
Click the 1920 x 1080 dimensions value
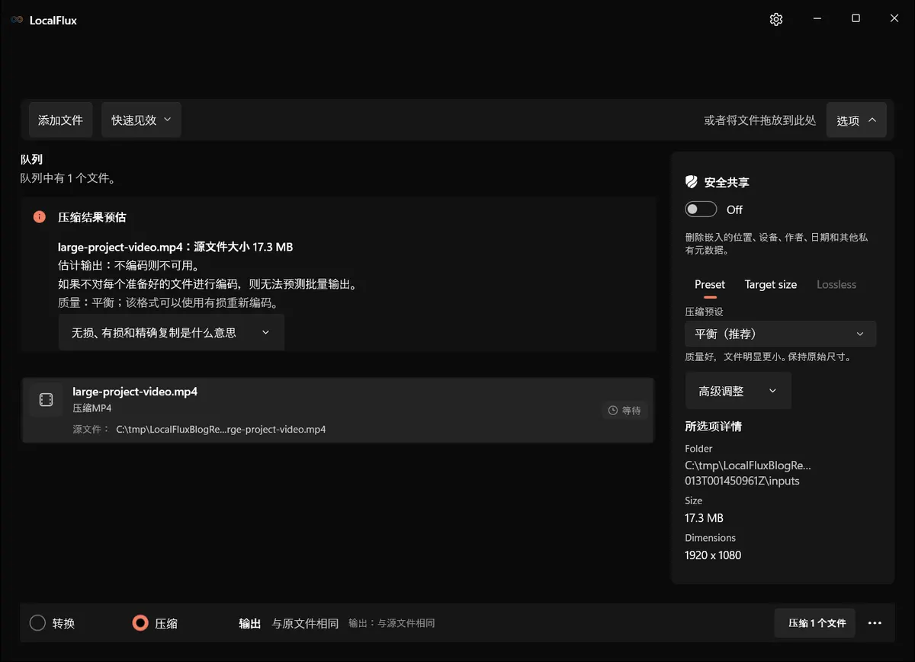(713, 555)
